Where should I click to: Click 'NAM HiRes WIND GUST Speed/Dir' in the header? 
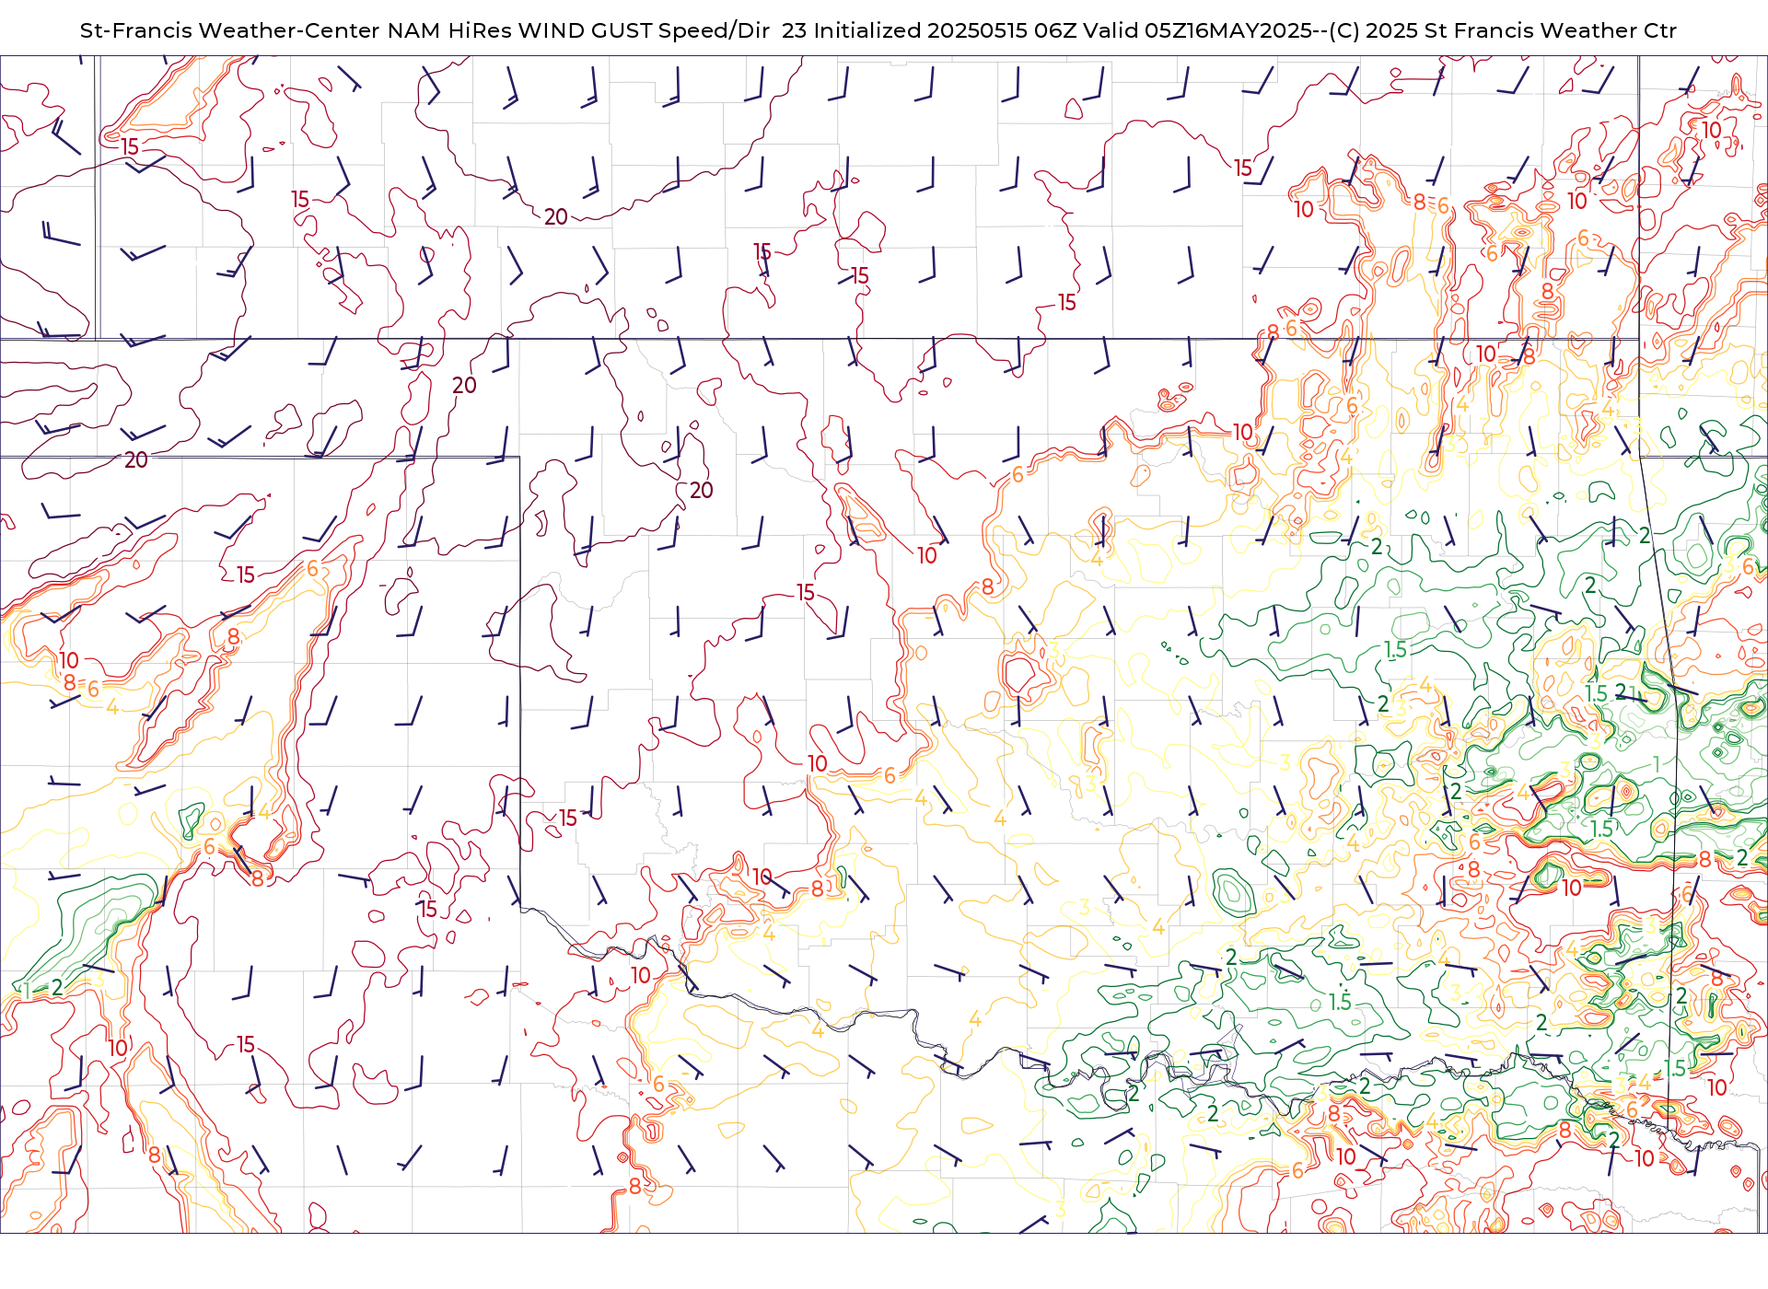[578, 30]
